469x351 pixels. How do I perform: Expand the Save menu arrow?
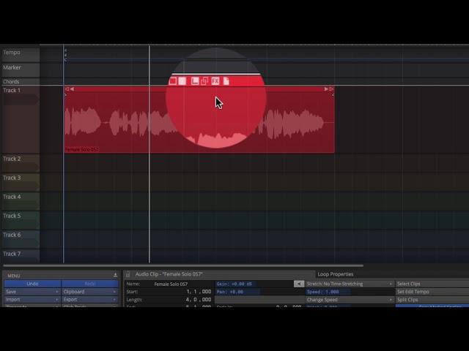point(57,292)
